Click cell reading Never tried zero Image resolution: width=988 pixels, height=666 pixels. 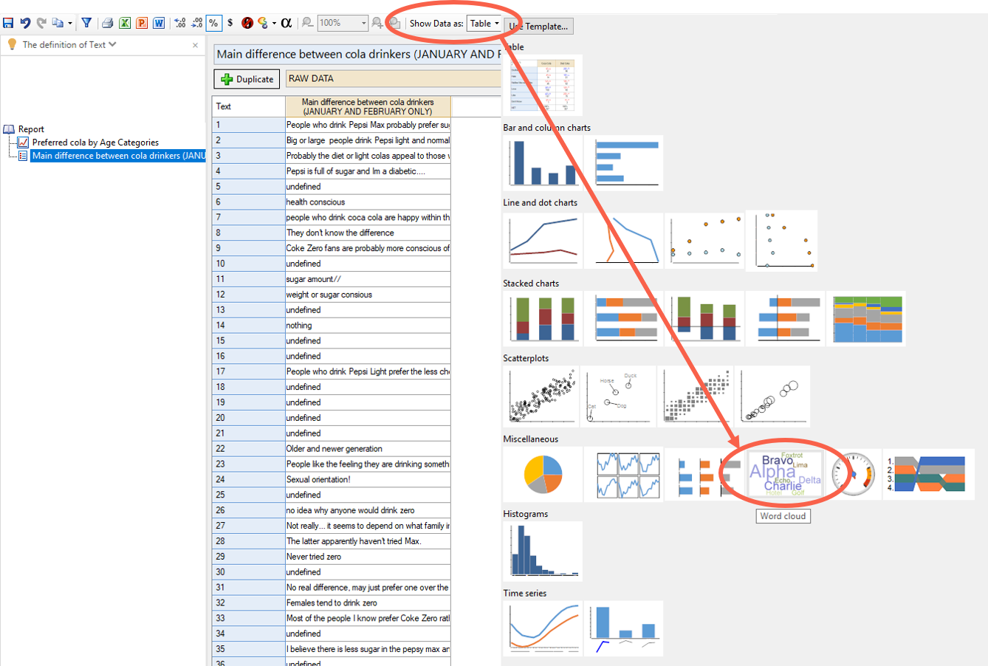[368, 557]
